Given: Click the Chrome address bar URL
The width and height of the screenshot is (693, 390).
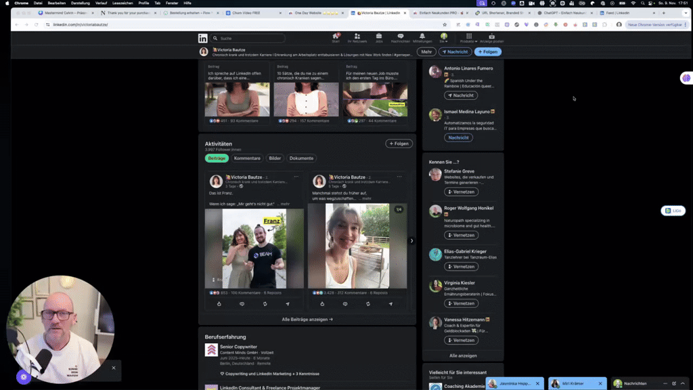Looking at the screenshot, I should (x=81, y=25).
